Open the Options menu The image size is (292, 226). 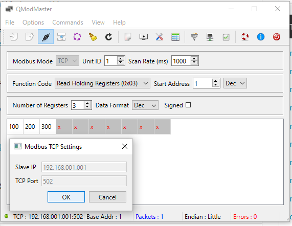(33, 22)
